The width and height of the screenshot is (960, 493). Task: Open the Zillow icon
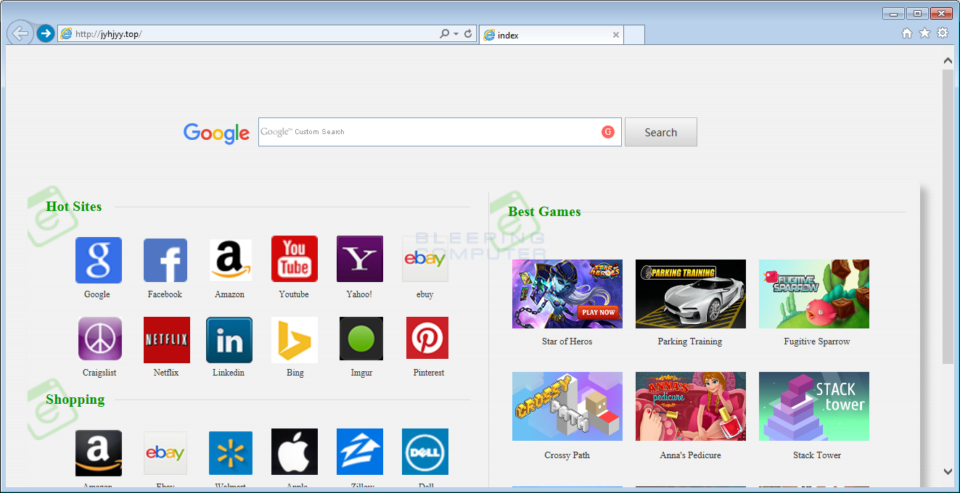point(360,452)
